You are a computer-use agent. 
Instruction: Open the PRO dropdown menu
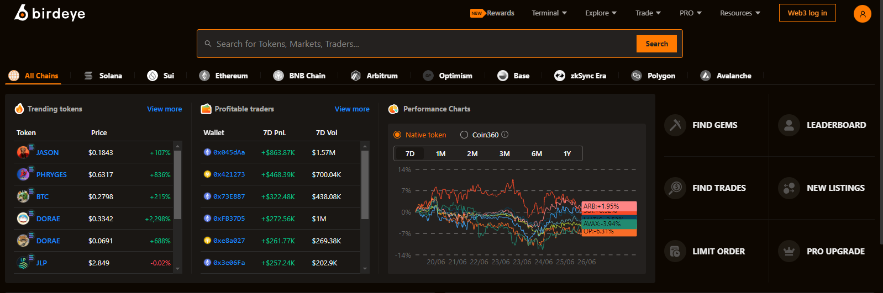(691, 13)
